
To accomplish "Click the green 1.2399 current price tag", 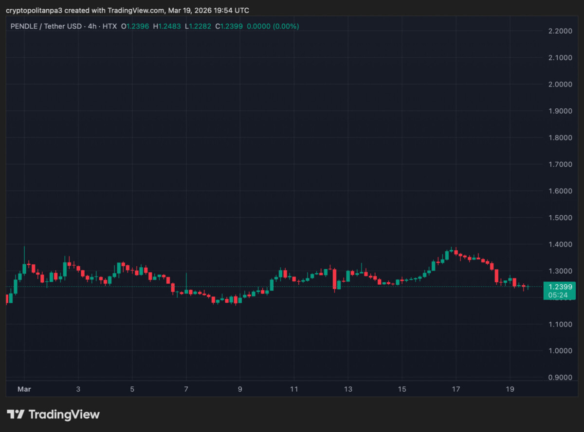I will click(559, 287).
